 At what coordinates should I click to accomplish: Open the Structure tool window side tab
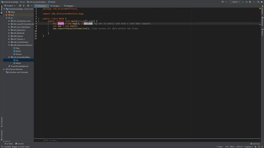click(2, 122)
